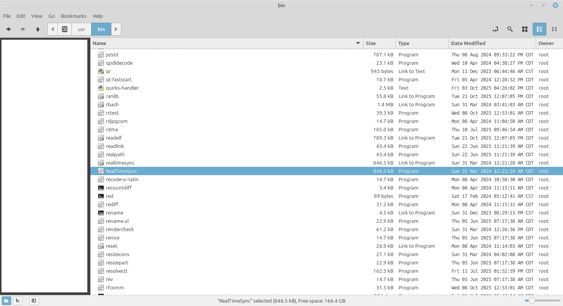Click the realtimesync link icon
Screen dimensions: 563x306
click(101, 163)
